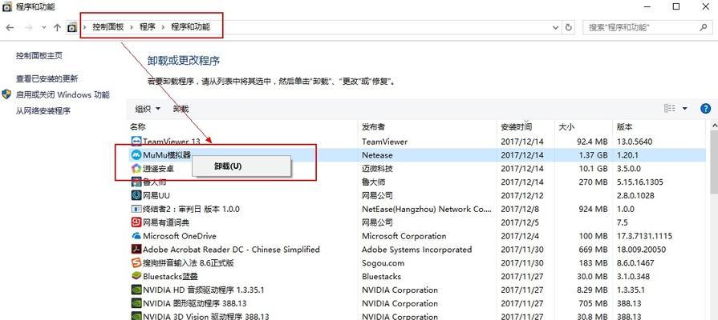Go up one folder level arrow

click(x=57, y=27)
